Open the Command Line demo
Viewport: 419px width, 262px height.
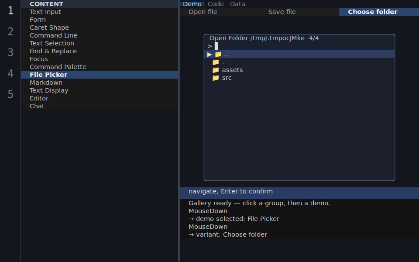(x=100, y=35)
